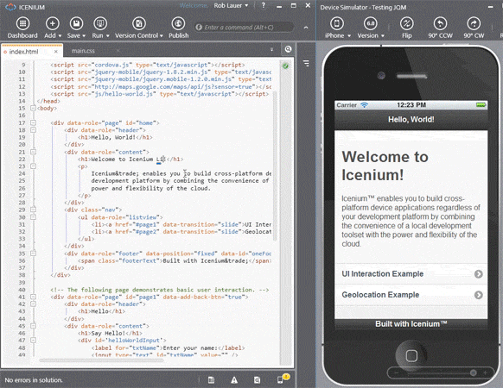Click the simulated iPhone home button

click(411, 355)
